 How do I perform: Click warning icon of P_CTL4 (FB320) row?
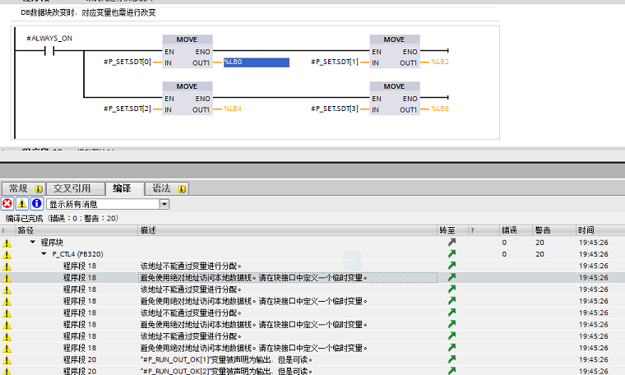coord(7,254)
